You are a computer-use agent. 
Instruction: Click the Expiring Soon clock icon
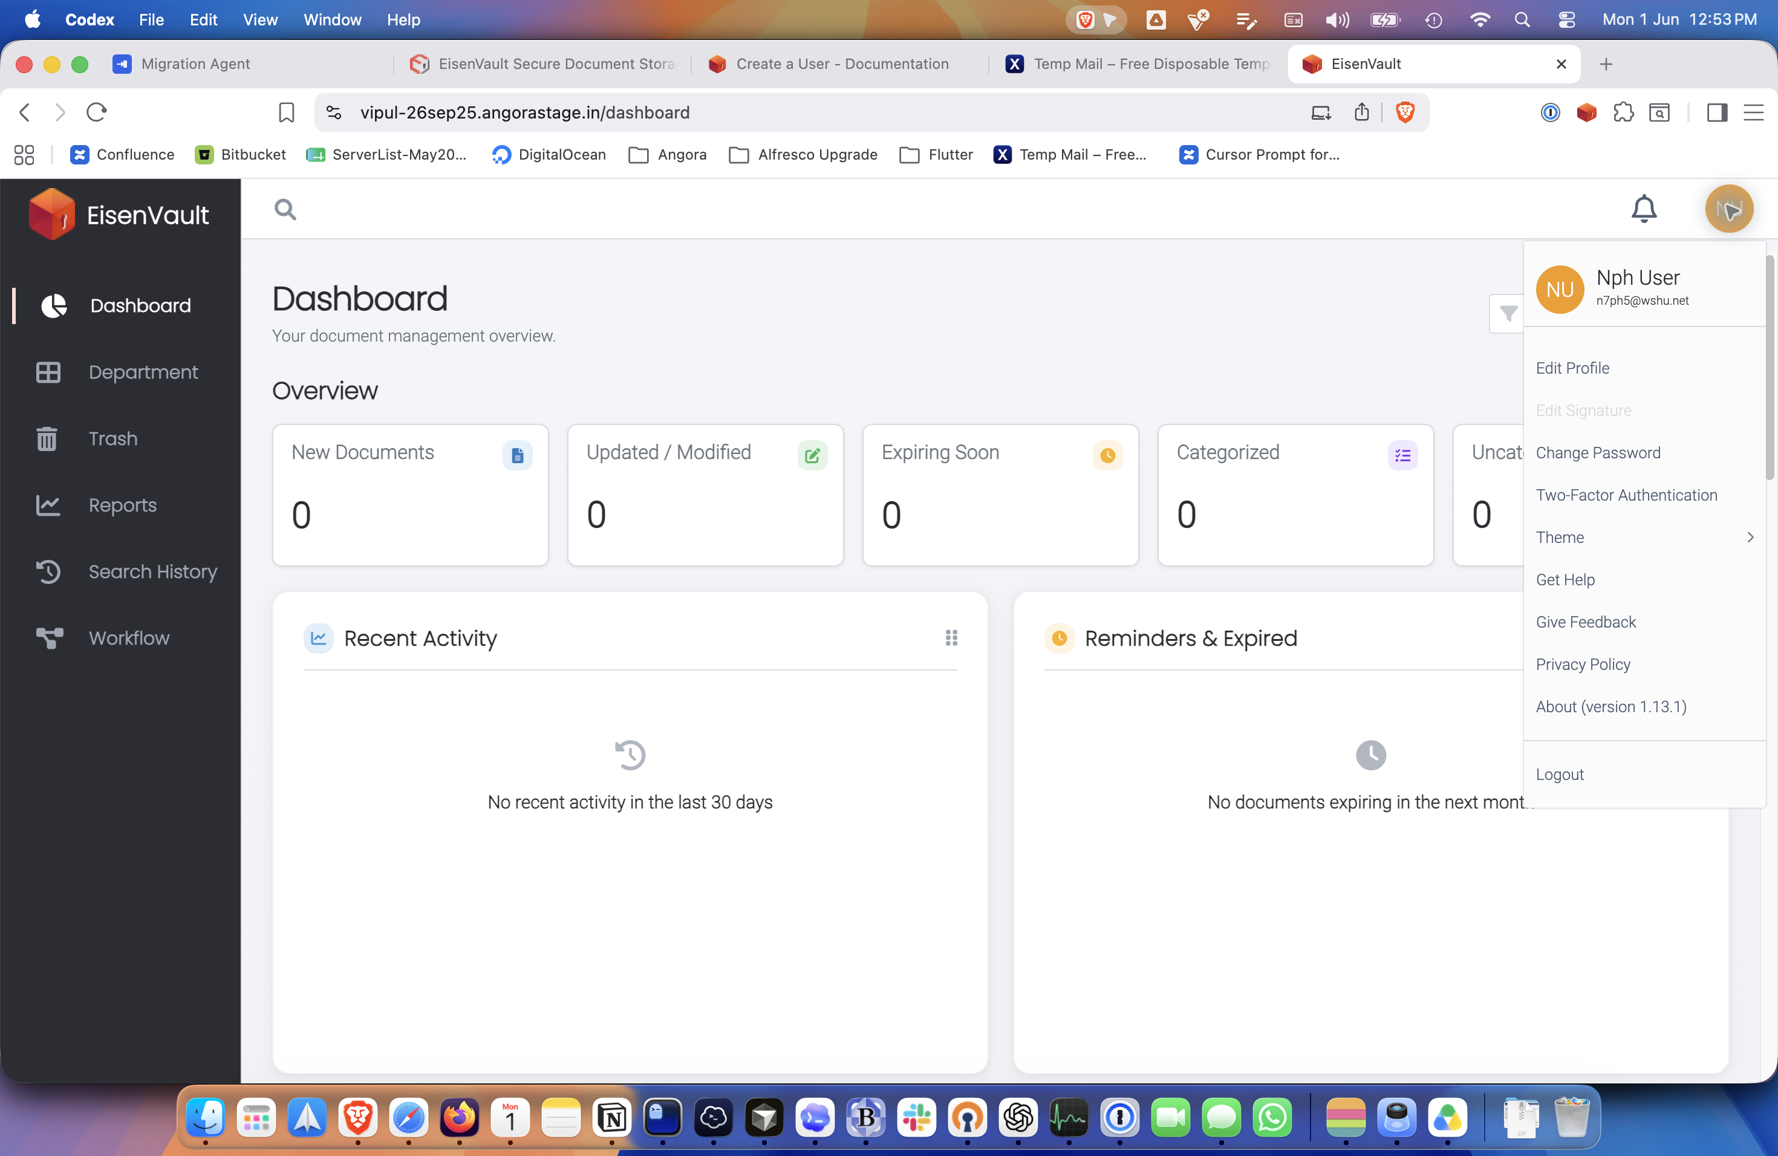pos(1107,455)
